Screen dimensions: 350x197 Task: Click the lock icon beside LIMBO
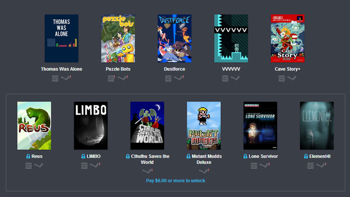tap(83, 156)
